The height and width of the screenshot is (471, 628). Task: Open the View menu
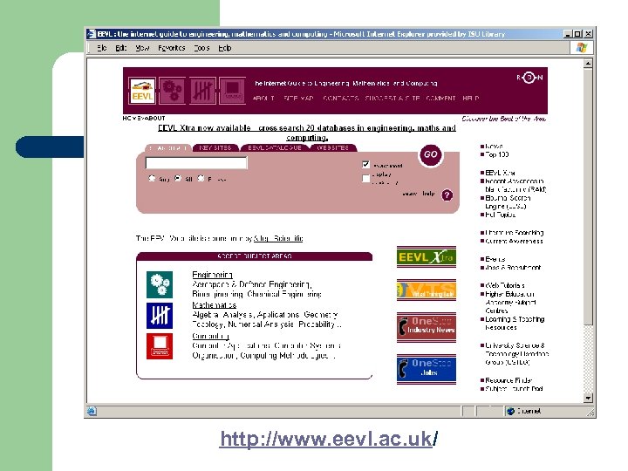142,48
